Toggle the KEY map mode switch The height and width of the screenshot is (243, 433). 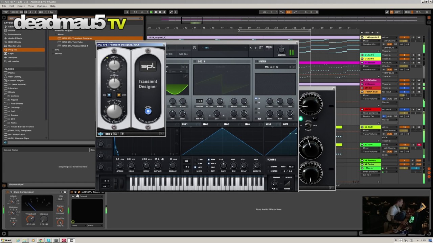pos(397,12)
